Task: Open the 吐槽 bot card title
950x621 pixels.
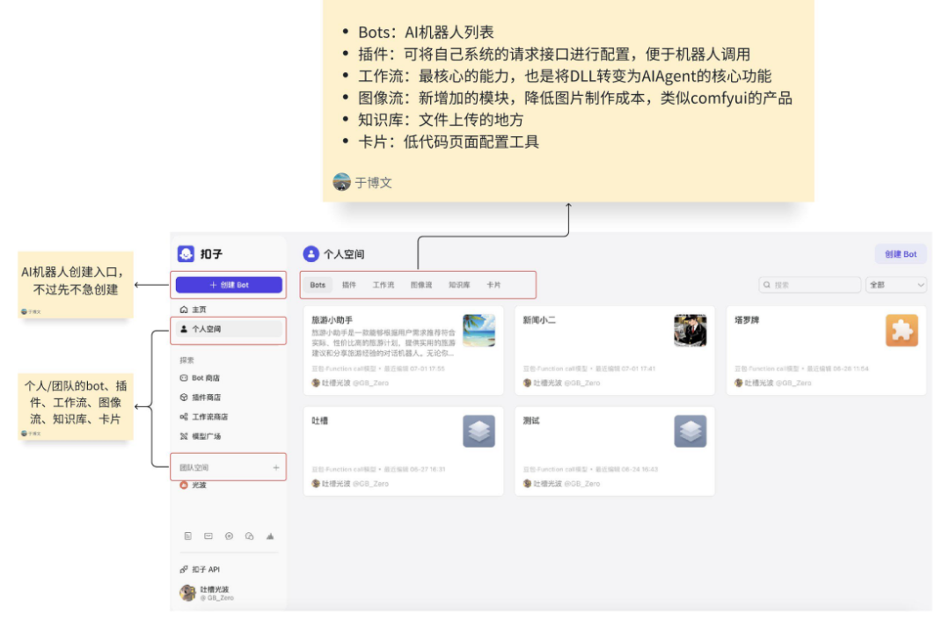Action: coord(320,420)
